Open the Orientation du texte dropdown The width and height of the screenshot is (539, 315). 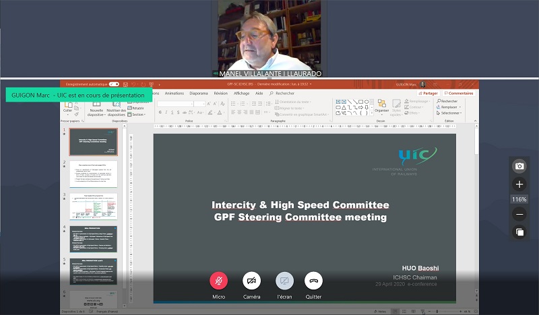[293, 102]
